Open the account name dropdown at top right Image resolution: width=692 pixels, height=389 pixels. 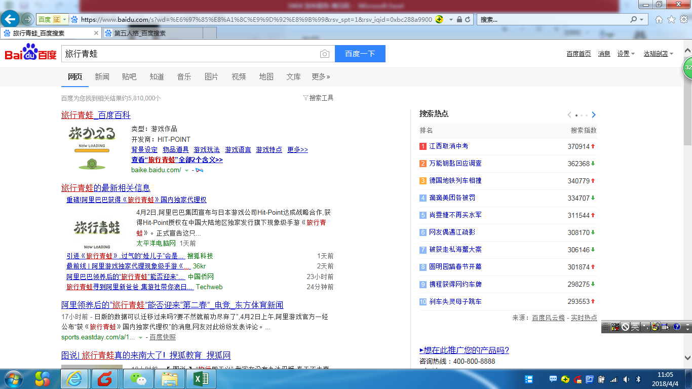click(658, 54)
